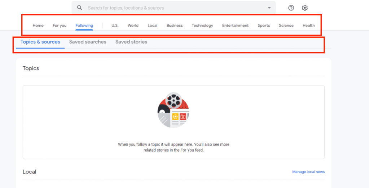Image resolution: width=369 pixels, height=188 pixels.
Task: Expand the search options dropdown arrow
Action: (x=269, y=8)
